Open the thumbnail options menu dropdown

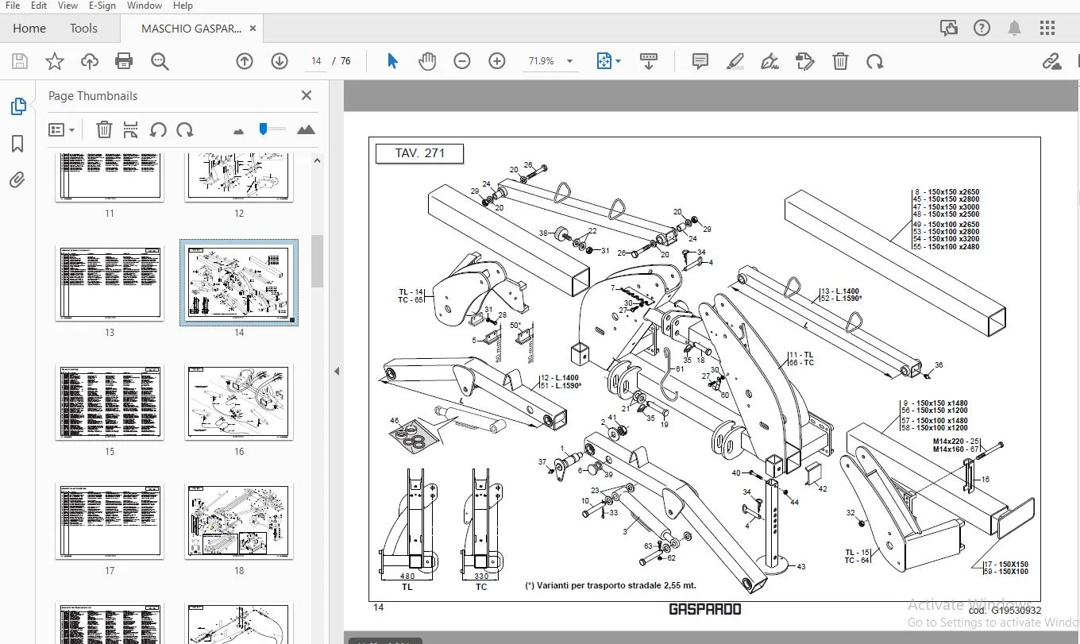[61, 129]
